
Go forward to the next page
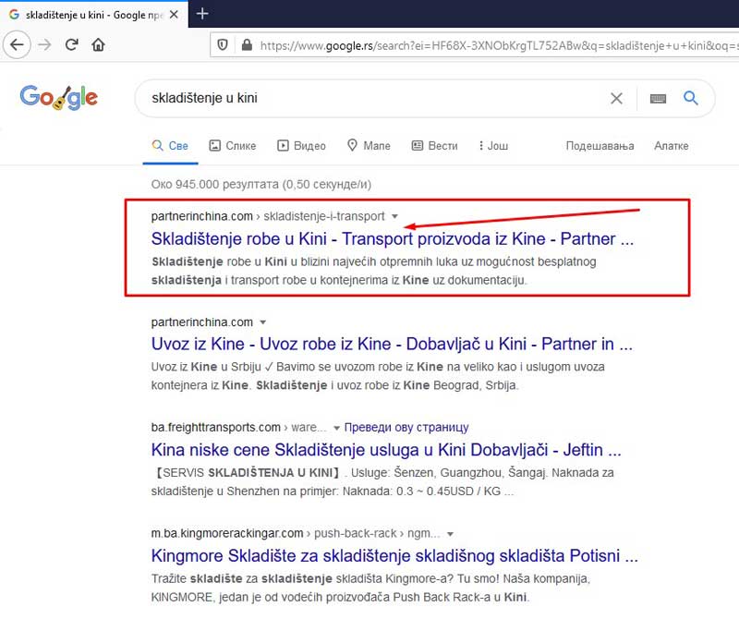click(44, 44)
